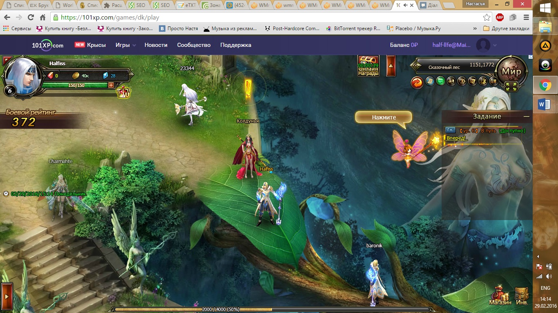The image size is (558, 313).
Task: Expand bookmarks overflow chevron
Action: (475, 29)
